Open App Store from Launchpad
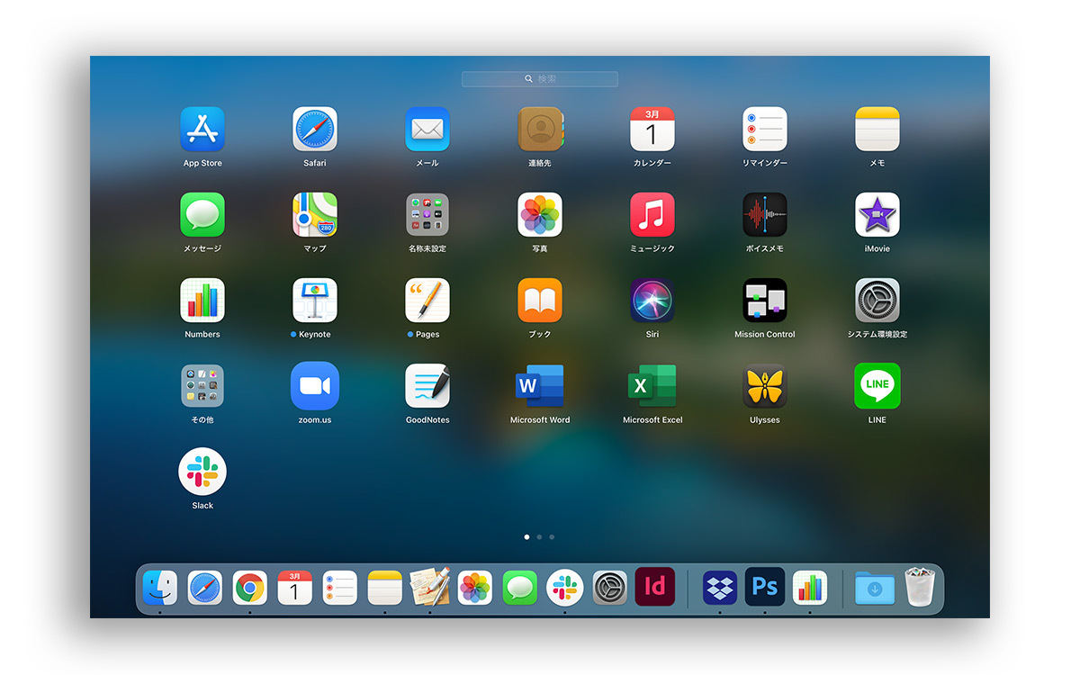 (202, 130)
